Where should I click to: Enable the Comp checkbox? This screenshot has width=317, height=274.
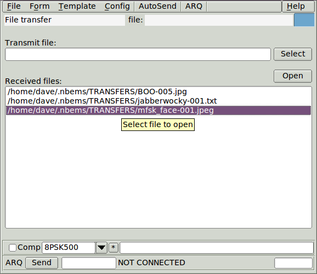(x=13, y=248)
